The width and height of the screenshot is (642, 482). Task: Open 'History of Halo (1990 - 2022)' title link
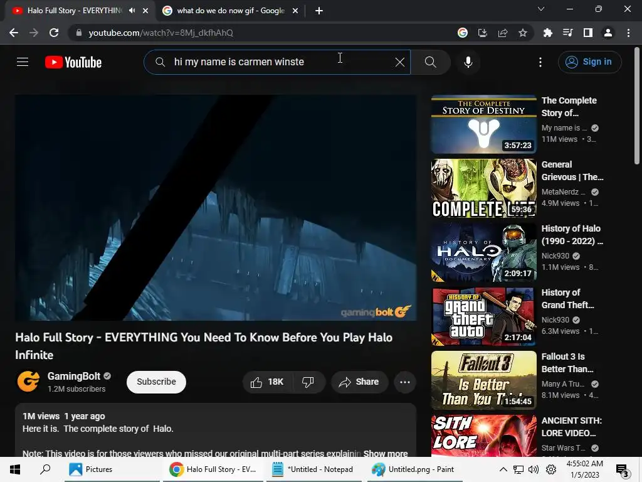pos(572,235)
